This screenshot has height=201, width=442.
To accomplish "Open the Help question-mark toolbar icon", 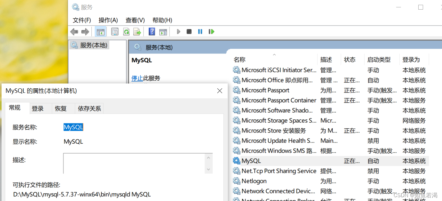I will pos(152,32).
